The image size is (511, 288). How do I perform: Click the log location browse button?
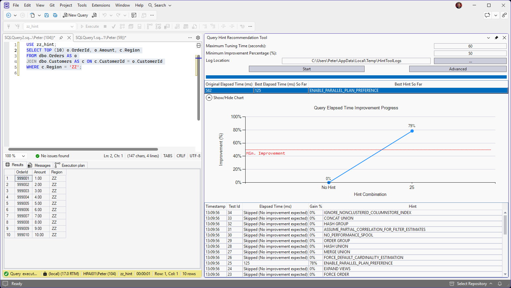click(x=470, y=61)
